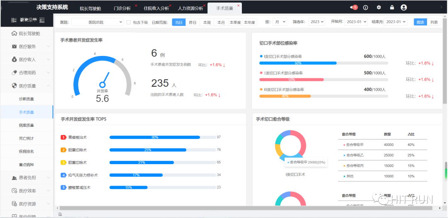Open settings gear icon in header
This screenshot has width=448, height=218.
coord(379,7)
